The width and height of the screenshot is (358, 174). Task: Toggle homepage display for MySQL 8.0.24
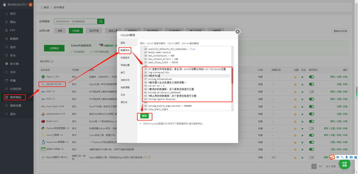[311, 84]
